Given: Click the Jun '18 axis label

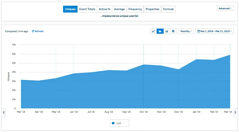Looking at the screenshot, I should [x=74, y=112].
